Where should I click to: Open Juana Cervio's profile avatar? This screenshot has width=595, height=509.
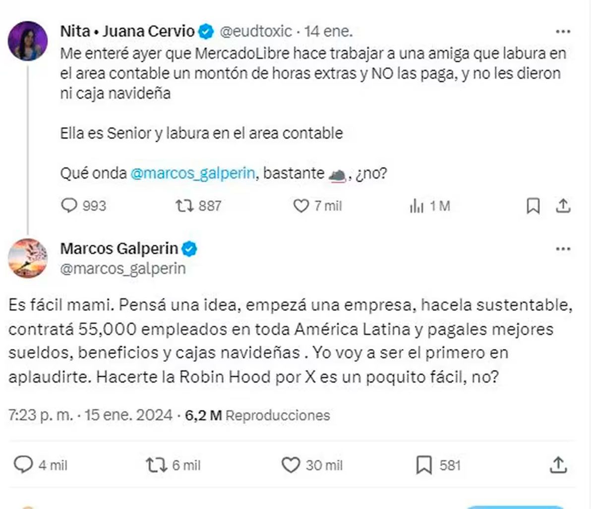[x=28, y=41]
